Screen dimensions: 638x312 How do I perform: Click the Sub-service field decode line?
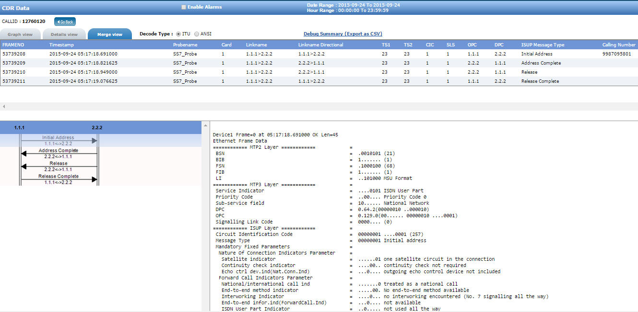click(x=322, y=203)
